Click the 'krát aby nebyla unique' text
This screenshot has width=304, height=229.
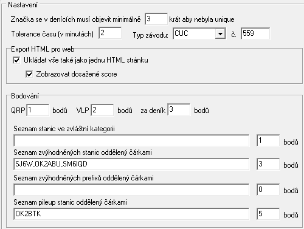pyautogui.click(x=202, y=19)
